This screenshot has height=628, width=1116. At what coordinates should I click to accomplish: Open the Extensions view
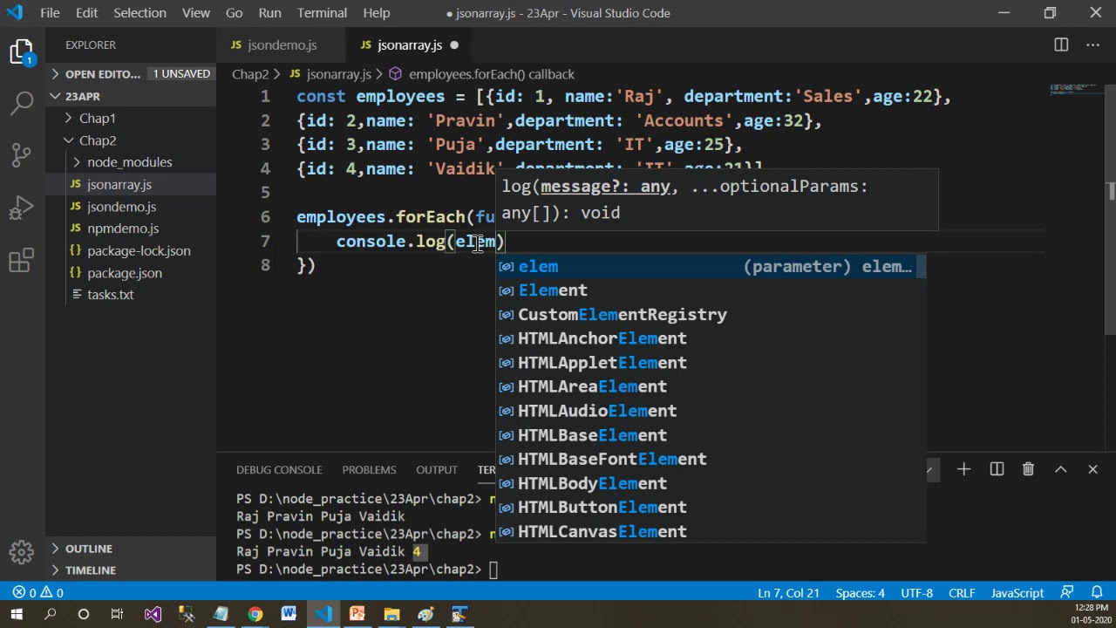click(22, 260)
